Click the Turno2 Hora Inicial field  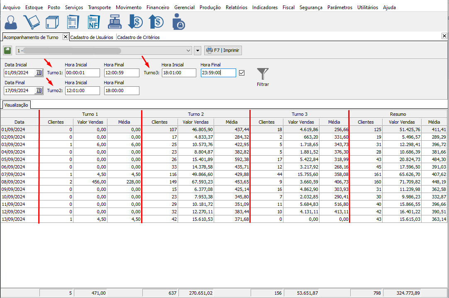click(x=82, y=90)
